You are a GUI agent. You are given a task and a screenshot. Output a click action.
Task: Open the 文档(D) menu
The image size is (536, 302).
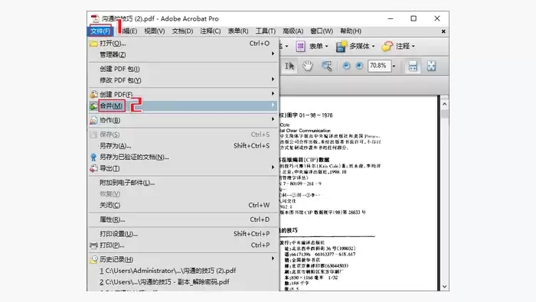tap(182, 31)
